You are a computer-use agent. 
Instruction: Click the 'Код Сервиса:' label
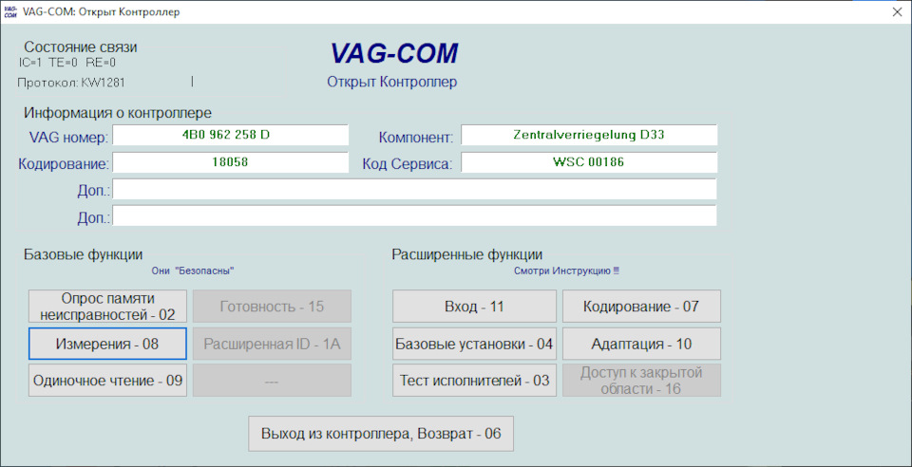pyautogui.click(x=408, y=164)
